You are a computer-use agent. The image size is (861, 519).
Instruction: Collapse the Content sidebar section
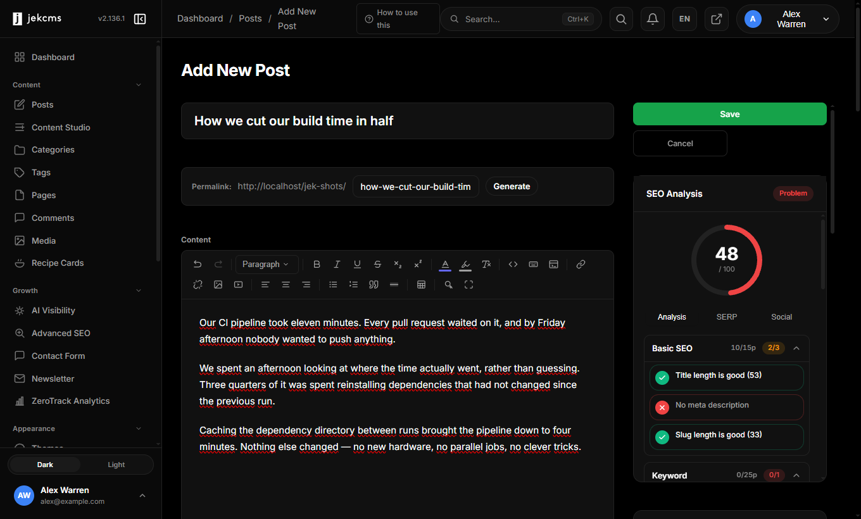click(x=139, y=85)
